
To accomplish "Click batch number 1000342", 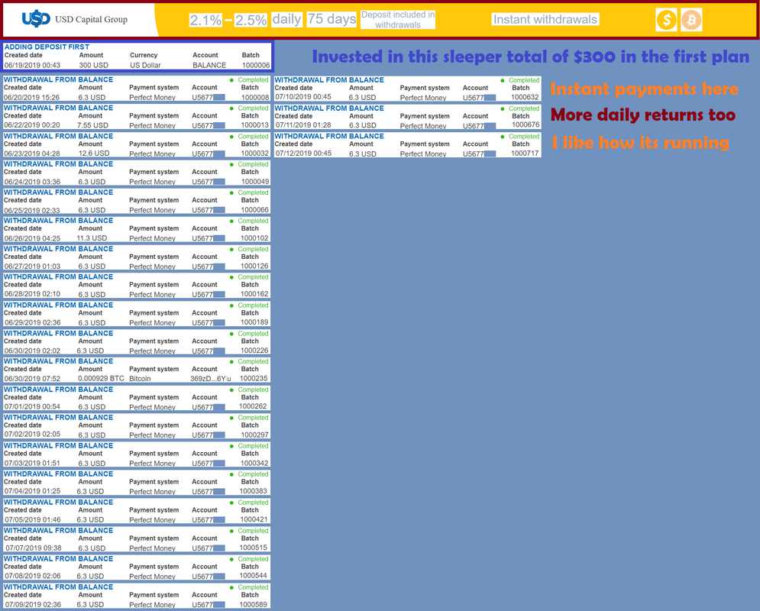I will click(254, 463).
